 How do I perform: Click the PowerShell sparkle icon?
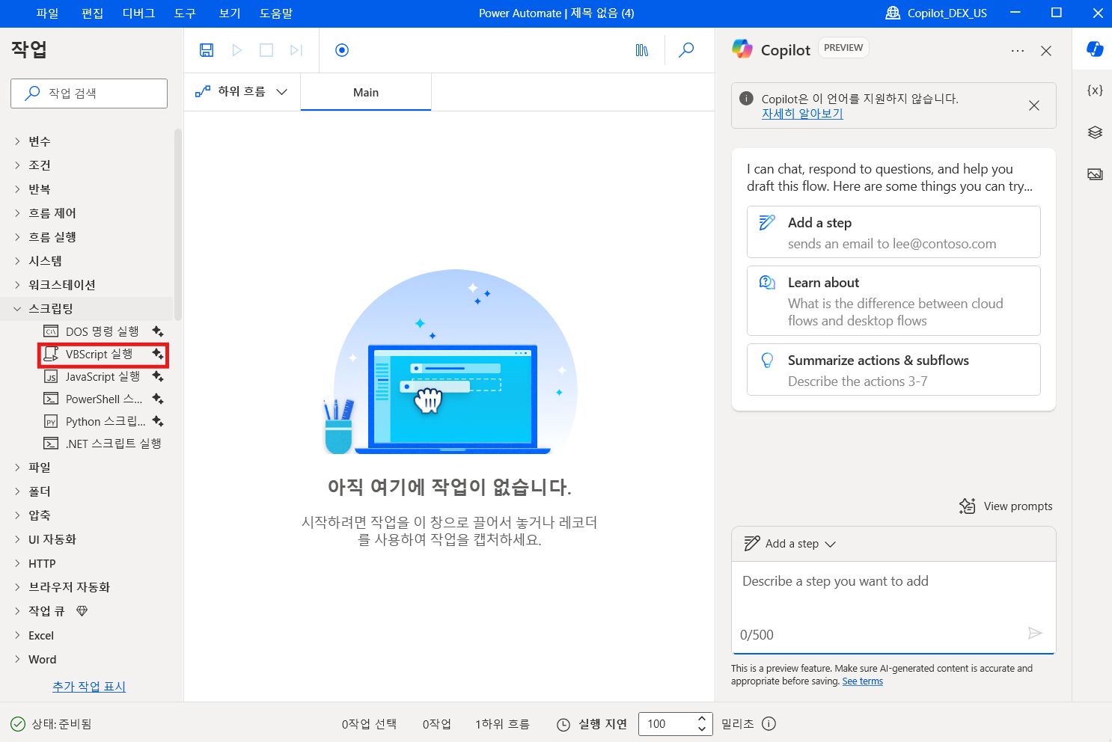tap(158, 399)
